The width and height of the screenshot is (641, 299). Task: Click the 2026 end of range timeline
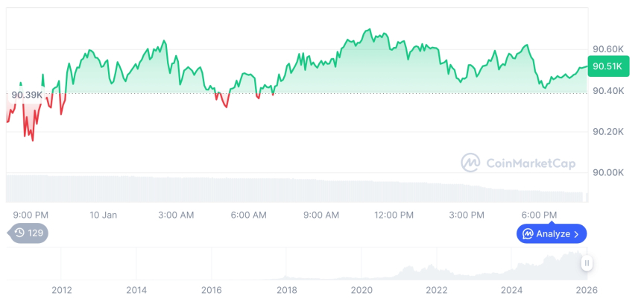(x=586, y=289)
